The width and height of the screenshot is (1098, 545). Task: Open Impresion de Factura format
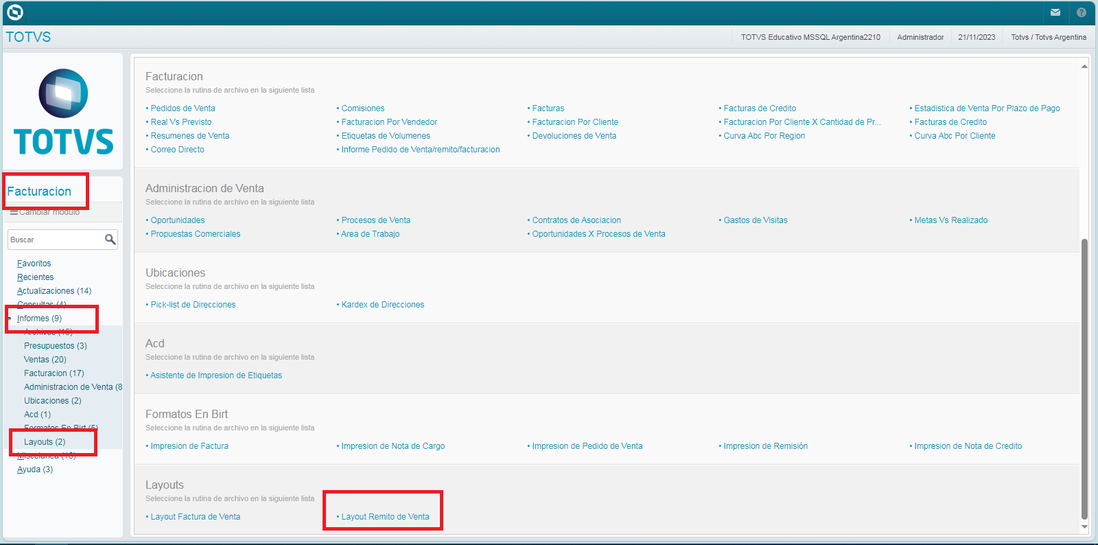pyautogui.click(x=189, y=446)
